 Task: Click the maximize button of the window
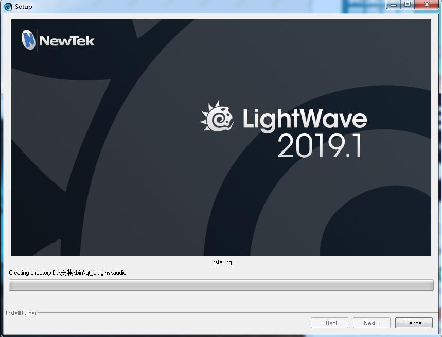coord(408,5)
